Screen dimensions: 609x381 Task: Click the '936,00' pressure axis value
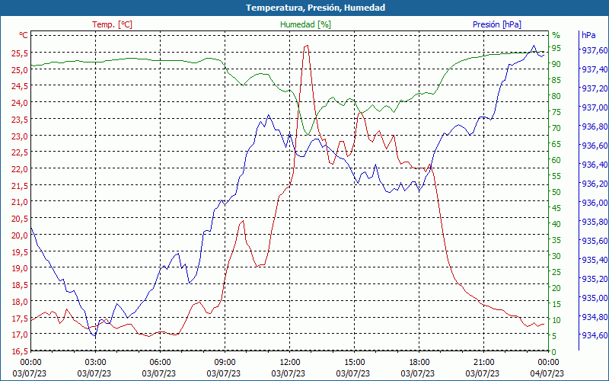tap(595, 203)
